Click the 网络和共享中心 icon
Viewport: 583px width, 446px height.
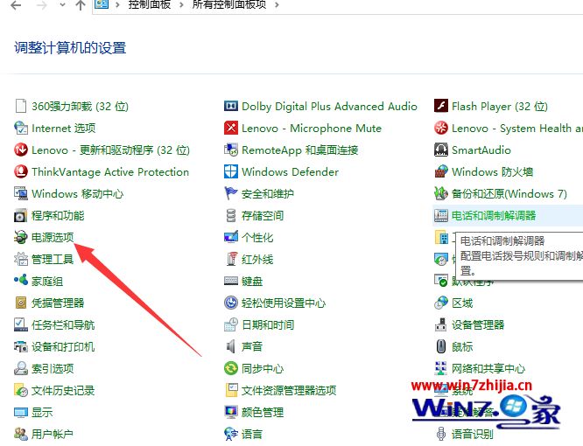pyautogui.click(x=441, y=368)
